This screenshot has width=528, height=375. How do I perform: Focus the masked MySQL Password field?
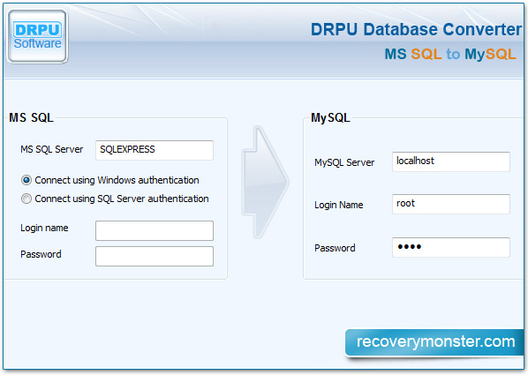pyautogui.click(x=451, y=247)
